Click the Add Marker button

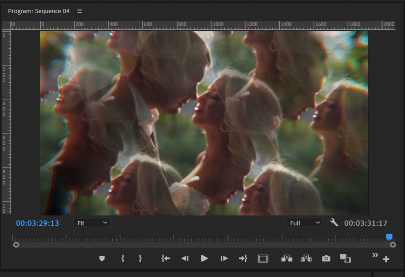[x=102, y=258]
